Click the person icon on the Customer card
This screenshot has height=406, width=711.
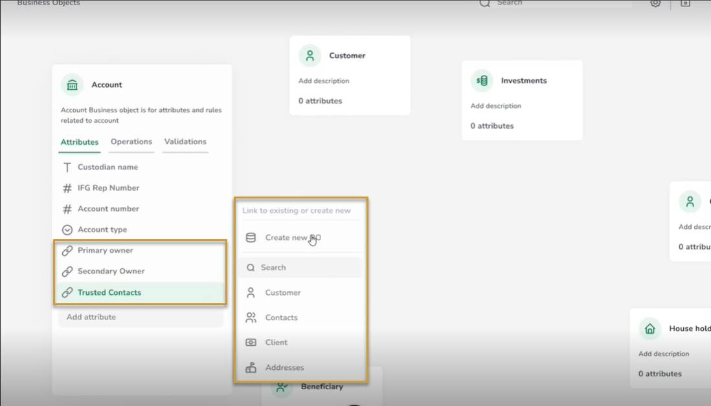click(x=310, y=56)
